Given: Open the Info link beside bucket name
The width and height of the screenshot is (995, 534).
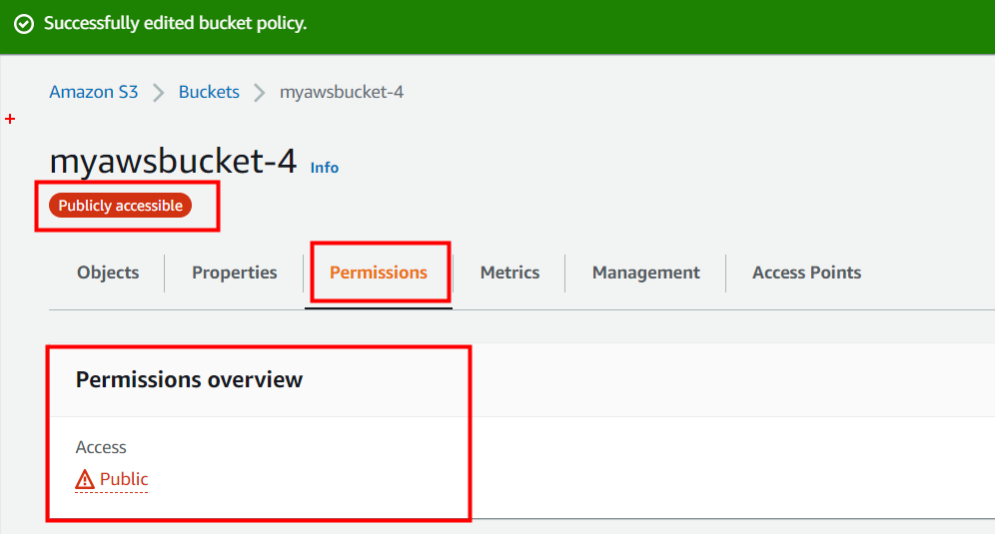Looking at the screenshot, I should click(325, 168).
